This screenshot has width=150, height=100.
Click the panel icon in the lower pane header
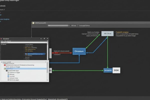coord(2,62)
